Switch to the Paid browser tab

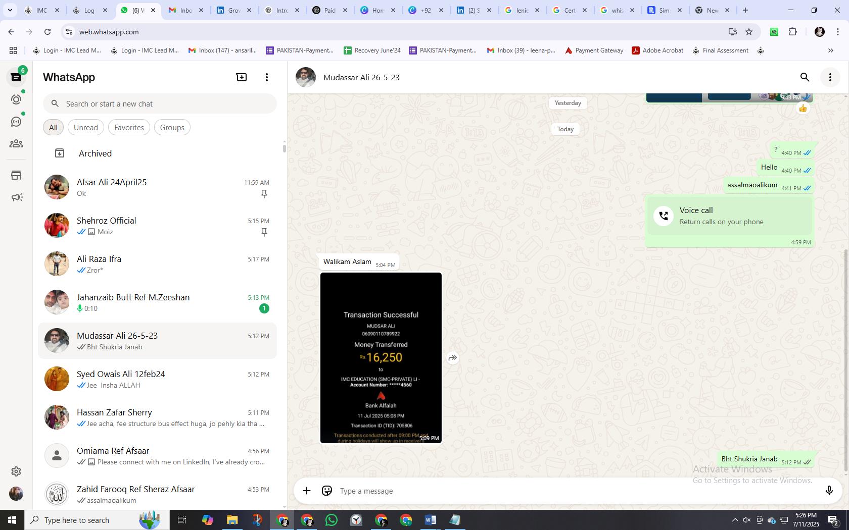tap(330, 10)
